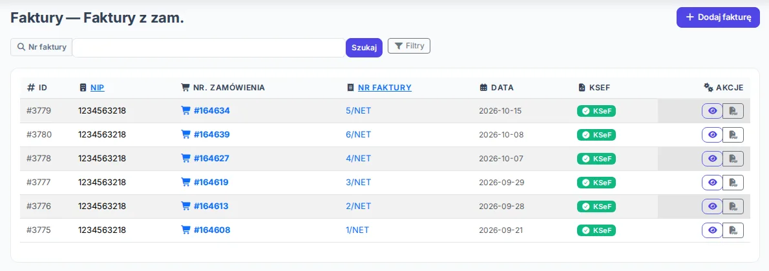Add a new invoice with Dodaj fakturę
The image size is (769, 271).
(x=718, y=17)
